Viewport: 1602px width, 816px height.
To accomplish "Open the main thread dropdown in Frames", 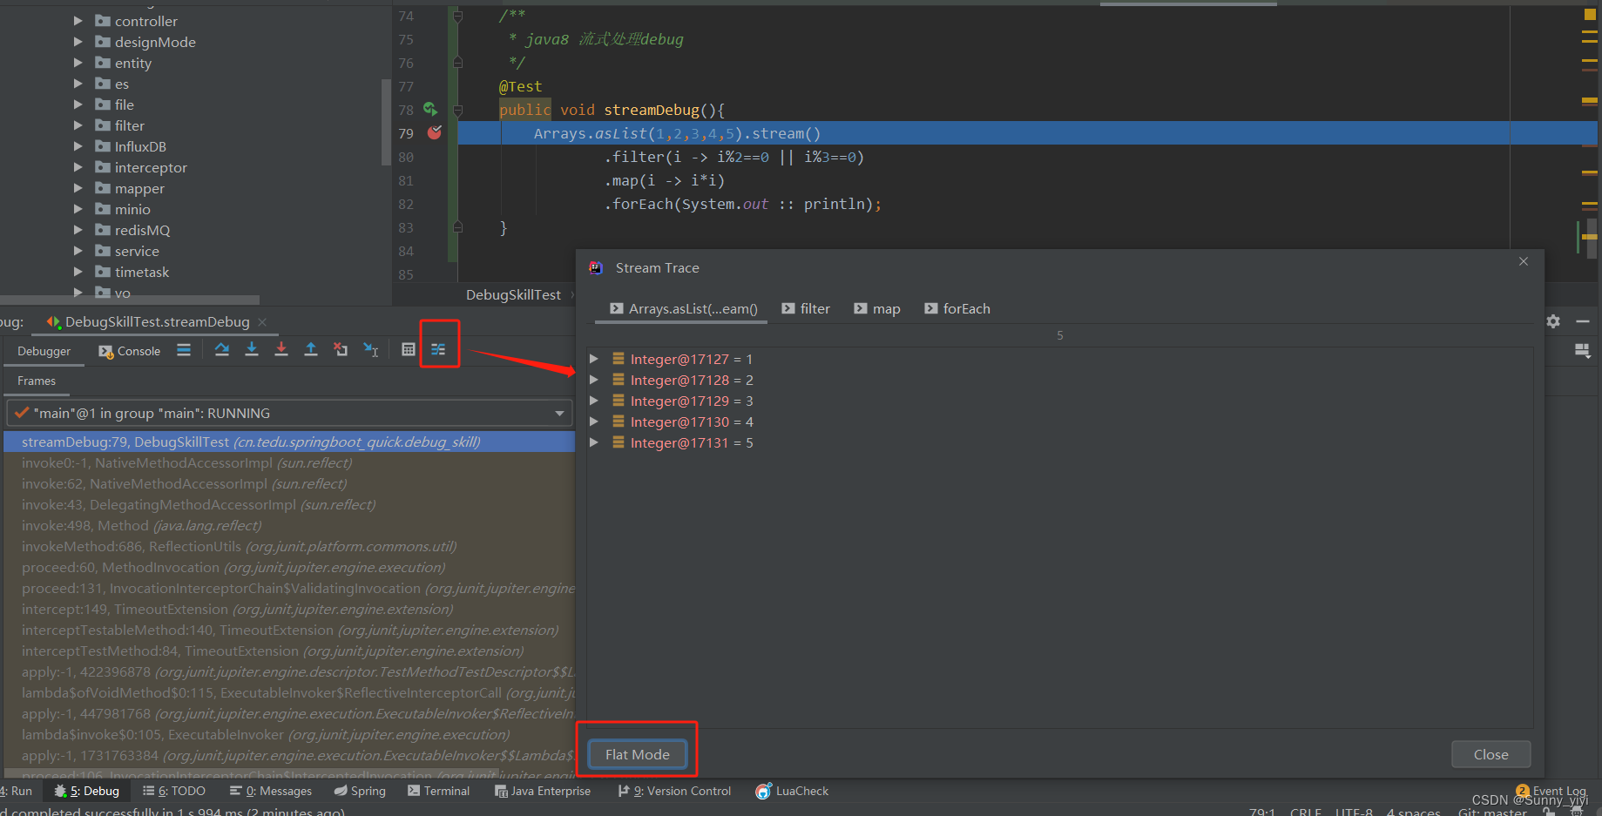I will 560,413.
